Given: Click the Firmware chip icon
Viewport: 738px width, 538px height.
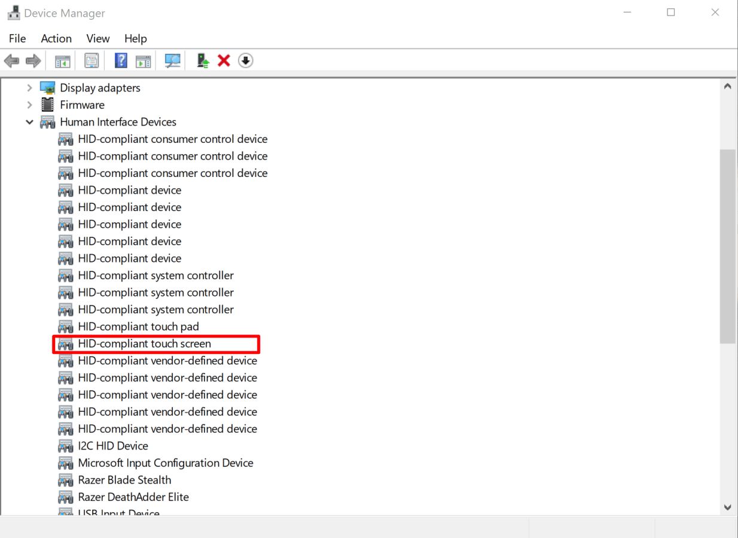Looking at the screenshot, I should click(47, 105).
